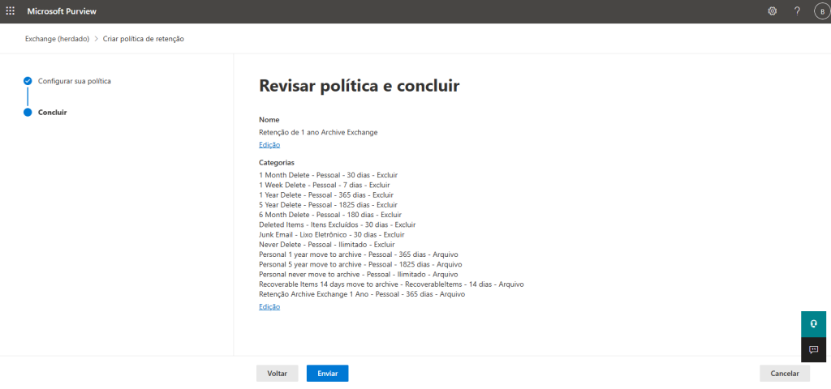Click the Never Delete category line
This screenshot has height=389, width=831.
tap(326, 244)
